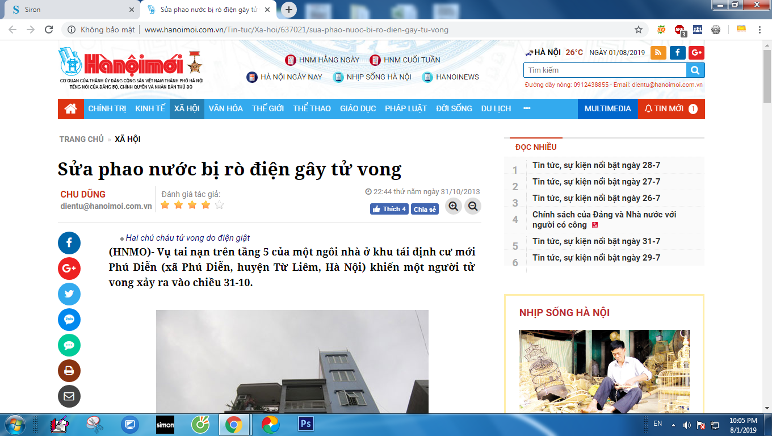Share article on Facebook from sidebar
Screen dimensions: 772x436
coord(69,243)
